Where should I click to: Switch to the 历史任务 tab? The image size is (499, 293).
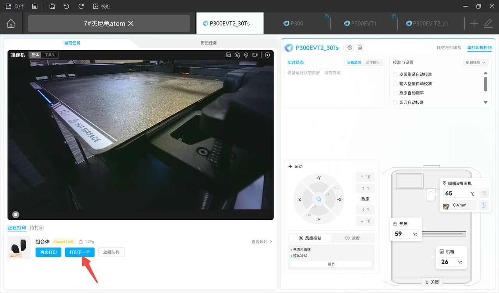coord(209,43)
